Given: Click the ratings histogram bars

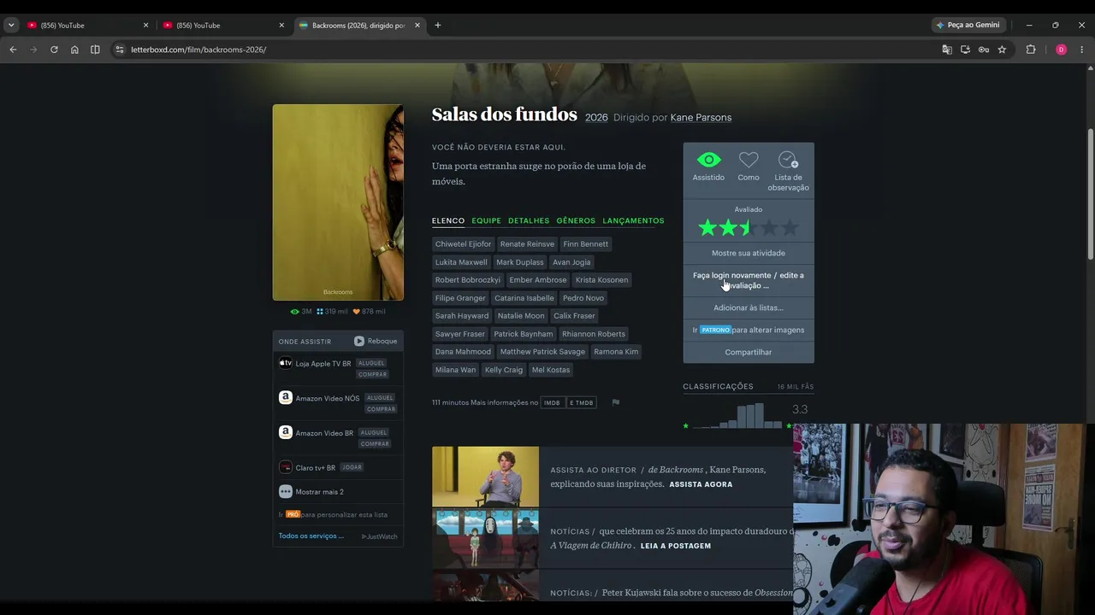Looking at the screenshot, I should pos(737,416).
